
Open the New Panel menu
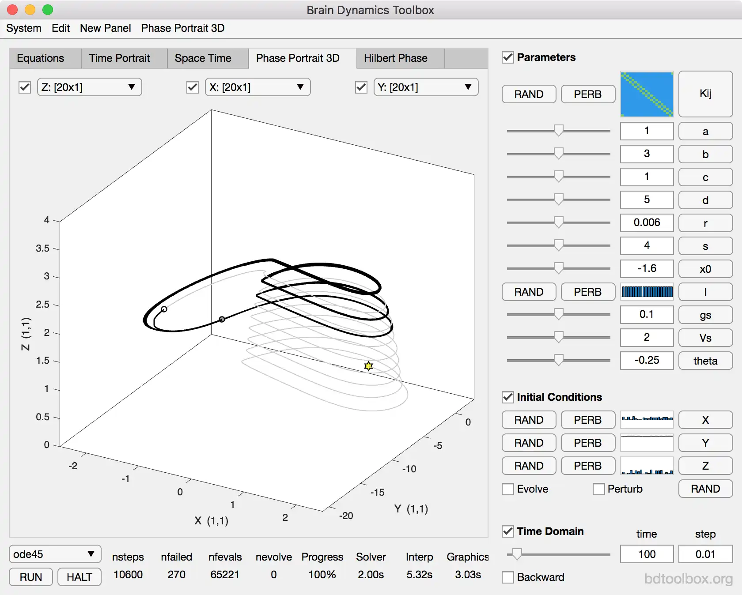105,28
